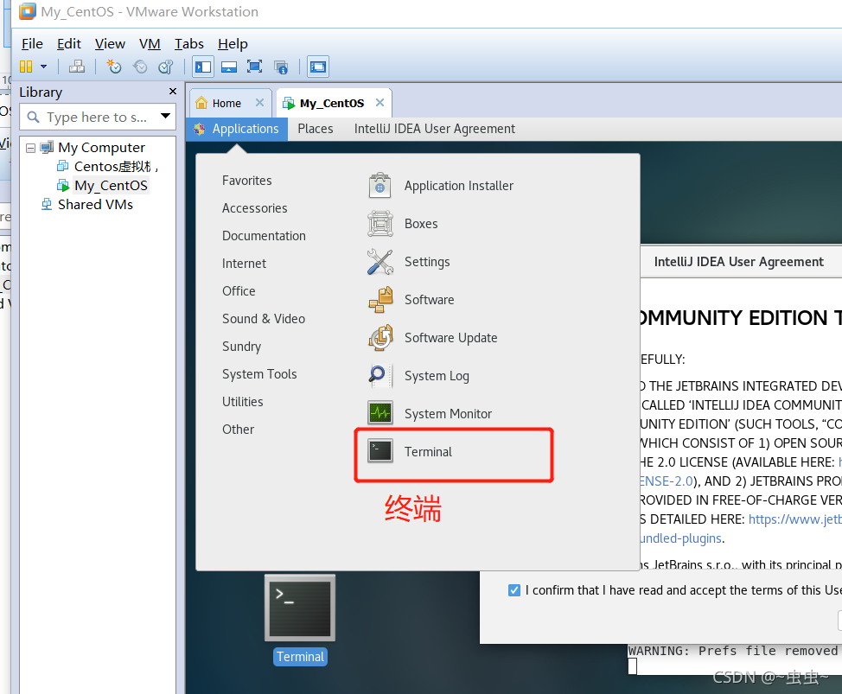Image resolution: width=842 pixels, height=694 pixels.
Task: Select the Sundry category
Action: click(241, 347)
